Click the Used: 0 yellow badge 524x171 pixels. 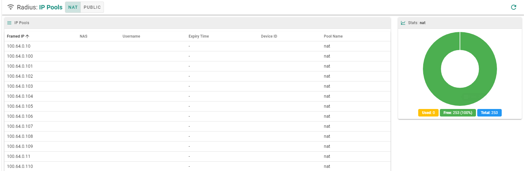tap(428, 113)
